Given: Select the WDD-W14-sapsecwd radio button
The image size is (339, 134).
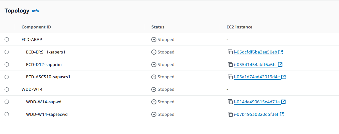Looking at the screenshot, I should (7, 114).
